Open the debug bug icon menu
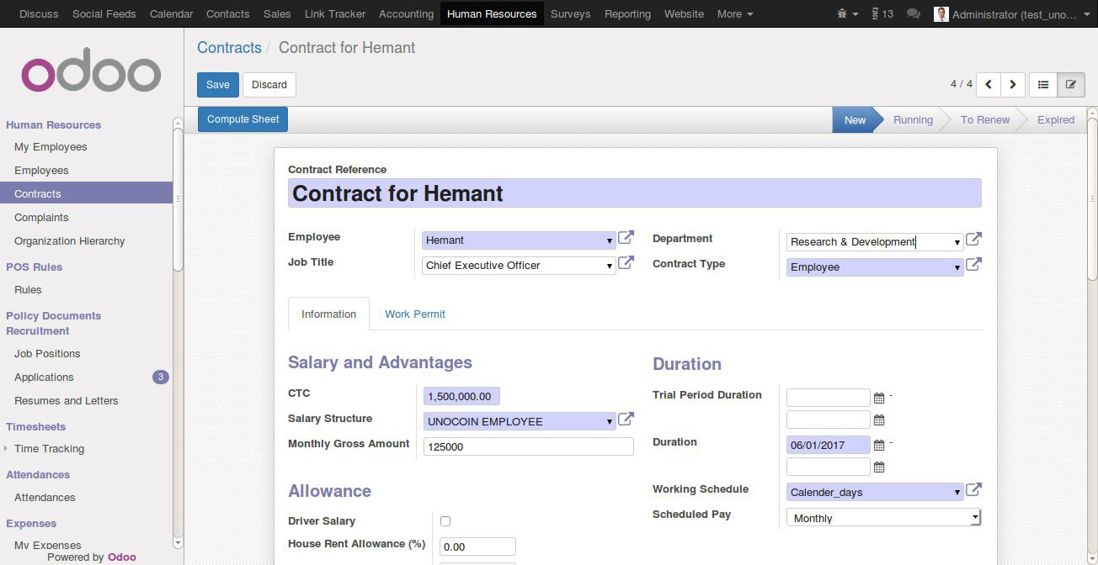Image resolution: width=1098 pixels, height=565 pixels. pos(847,13)
